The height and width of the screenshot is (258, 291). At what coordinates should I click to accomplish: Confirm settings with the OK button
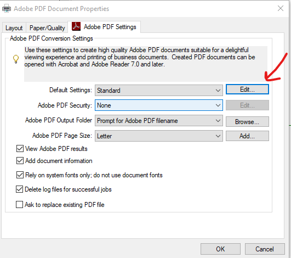(x=220, y=249)
